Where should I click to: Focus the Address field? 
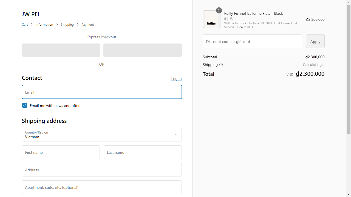point(102,170)
